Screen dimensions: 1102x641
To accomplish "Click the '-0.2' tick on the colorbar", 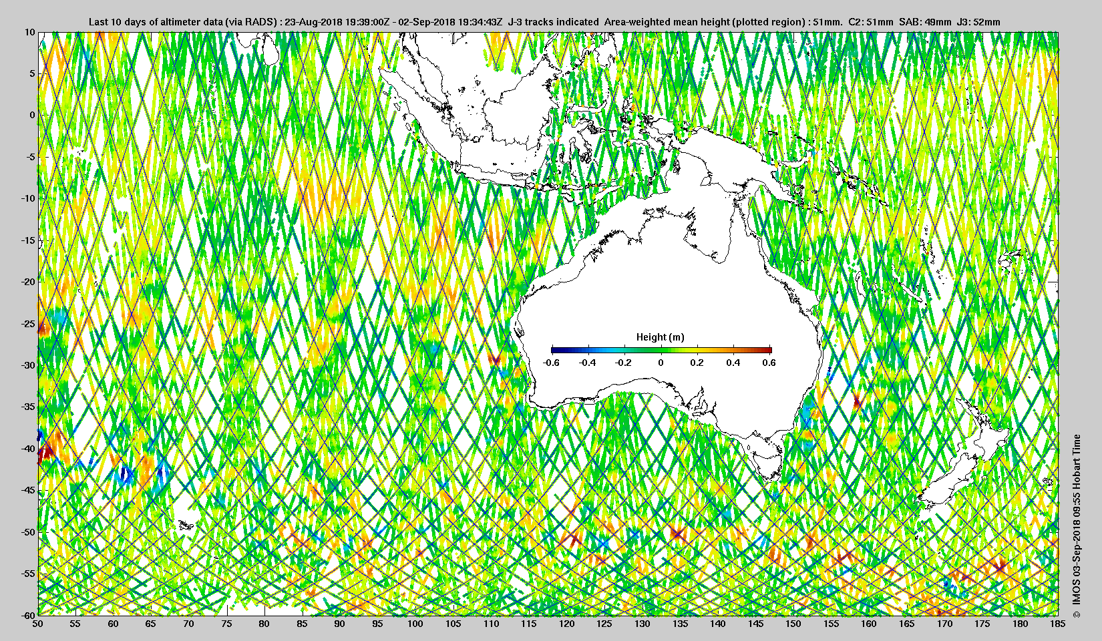I will pos(624,363).
